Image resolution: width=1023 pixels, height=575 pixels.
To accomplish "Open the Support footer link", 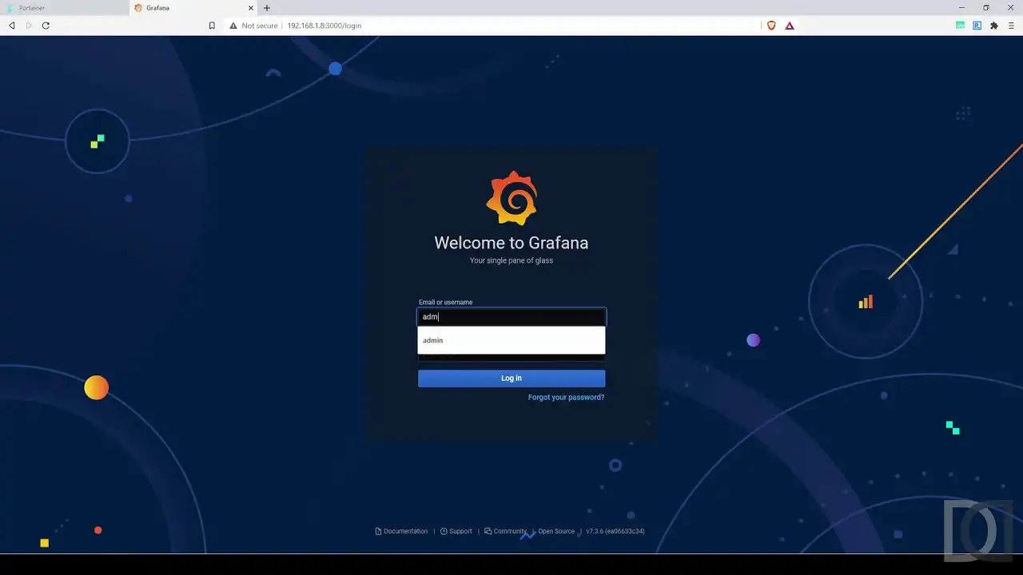I will pos(456,531).
